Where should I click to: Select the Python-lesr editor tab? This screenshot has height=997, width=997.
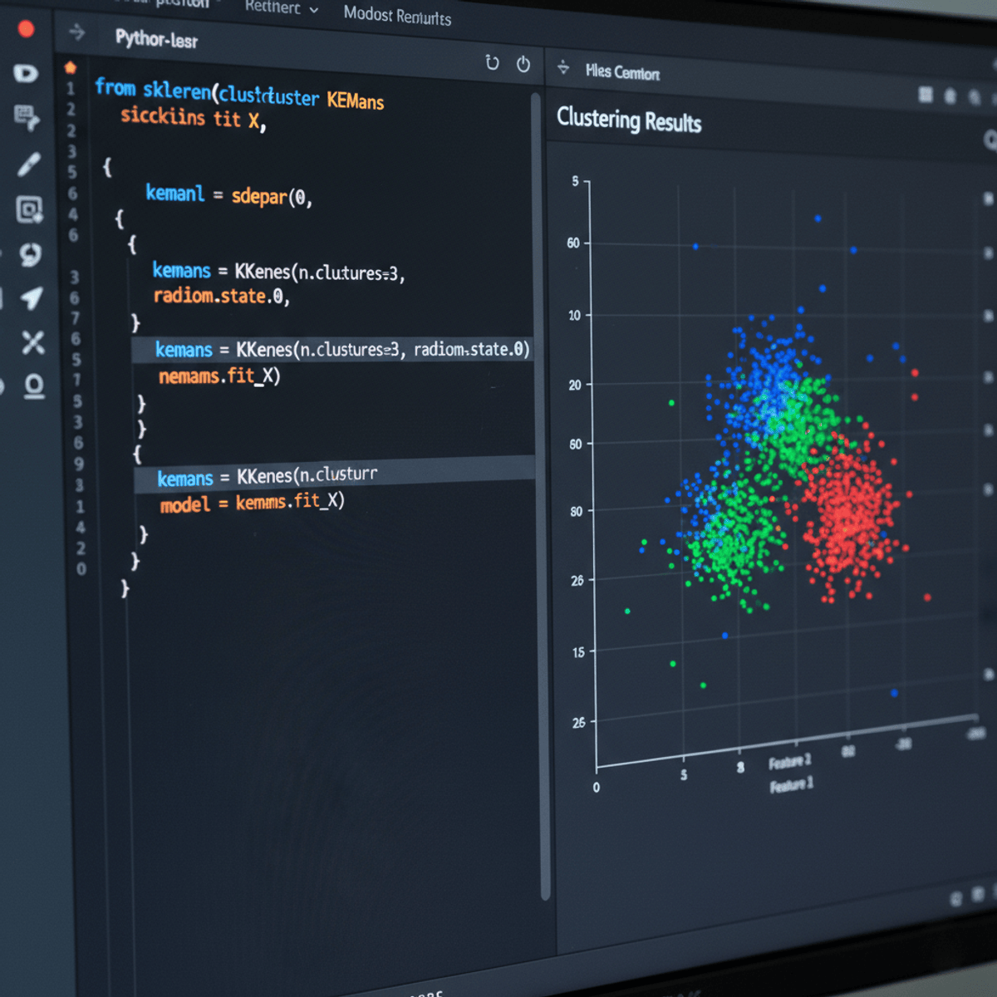pyautogui.click(x=156, y=41)
